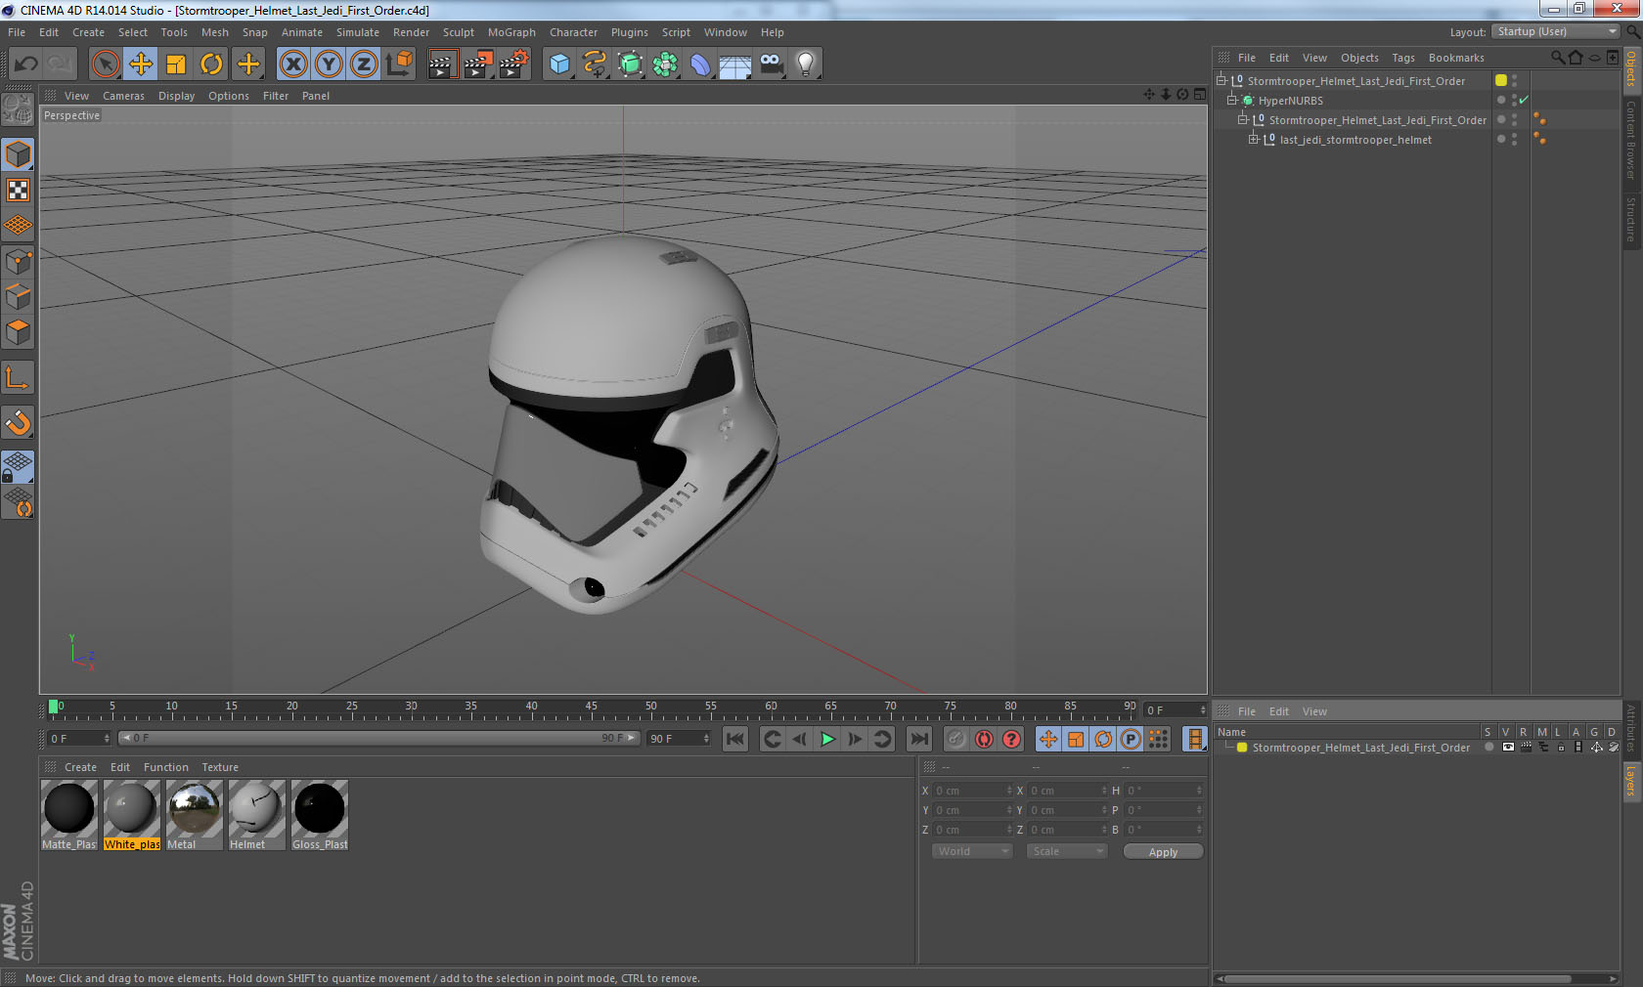
Task: Select the Move tool in top toolbar
Action: (141, 64)
